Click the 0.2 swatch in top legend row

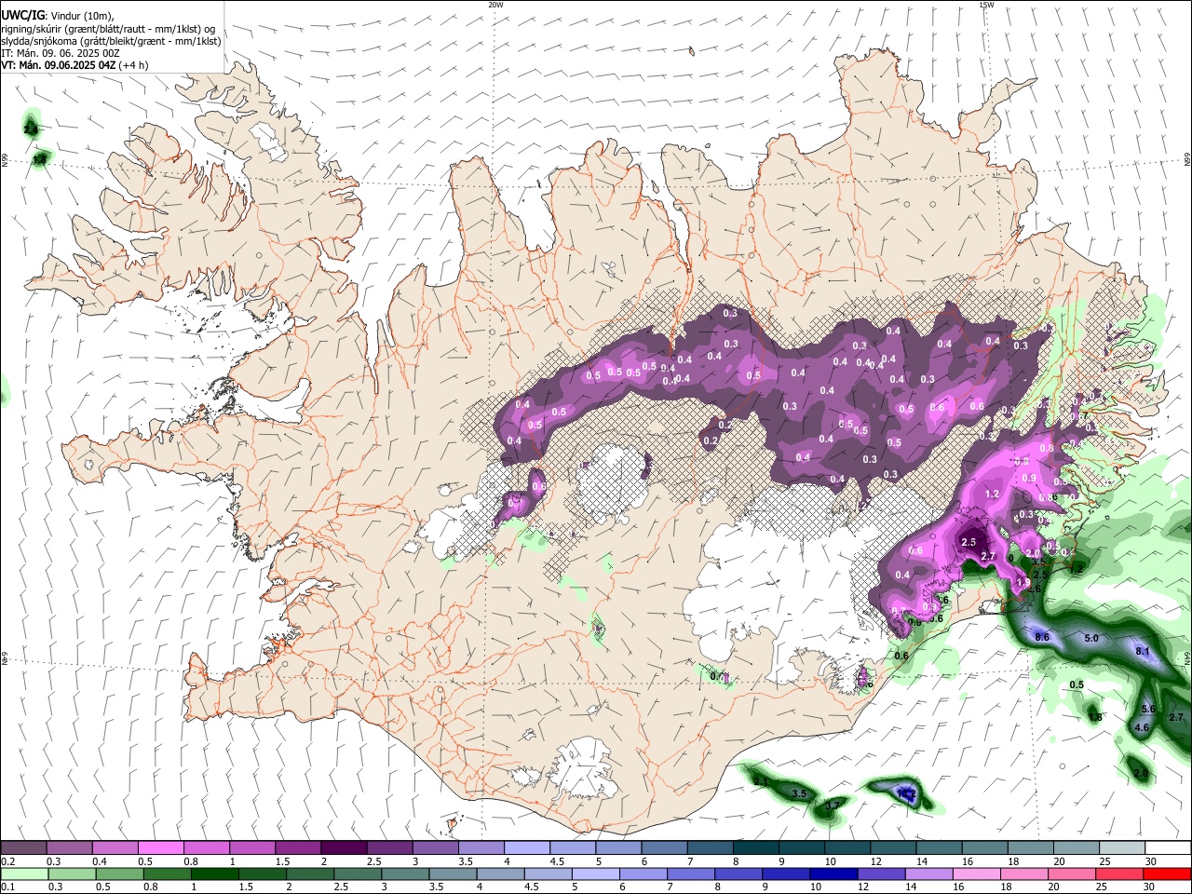[x=23, y=848]
